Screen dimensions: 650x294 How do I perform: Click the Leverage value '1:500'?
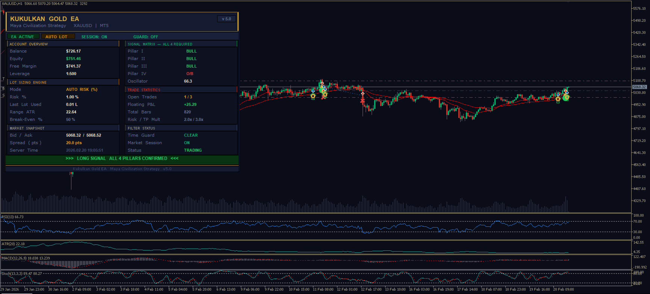coord(71,74)
